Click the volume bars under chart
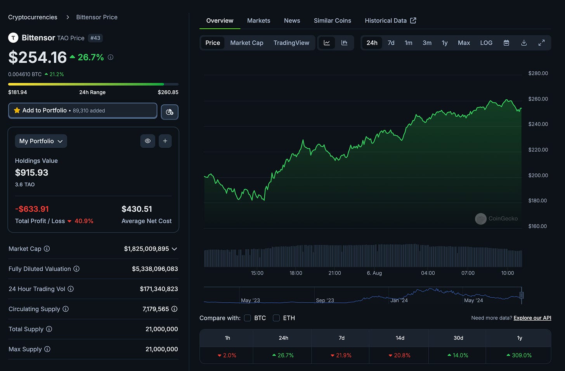Screen dimensions: 565x371 click(x=363, y=255)
